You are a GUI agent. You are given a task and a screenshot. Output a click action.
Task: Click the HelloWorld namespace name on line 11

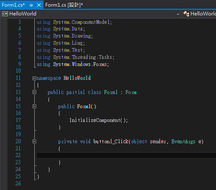(77, 78)
